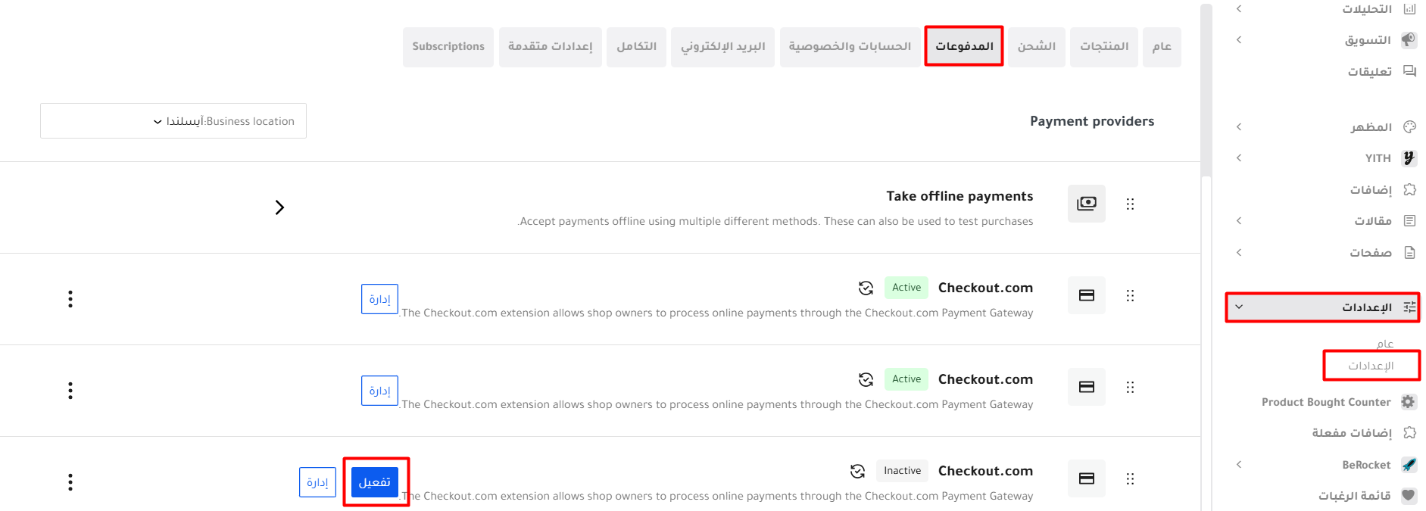Click card icon of the Inactive Checkout.com row
Screen dimensions: 1426x511
1086,478
